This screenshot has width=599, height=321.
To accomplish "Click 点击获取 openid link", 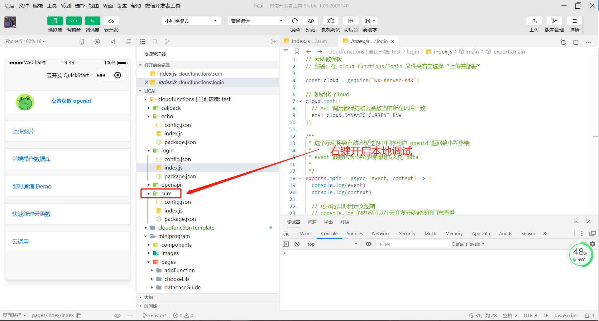I will pos(71,101).
